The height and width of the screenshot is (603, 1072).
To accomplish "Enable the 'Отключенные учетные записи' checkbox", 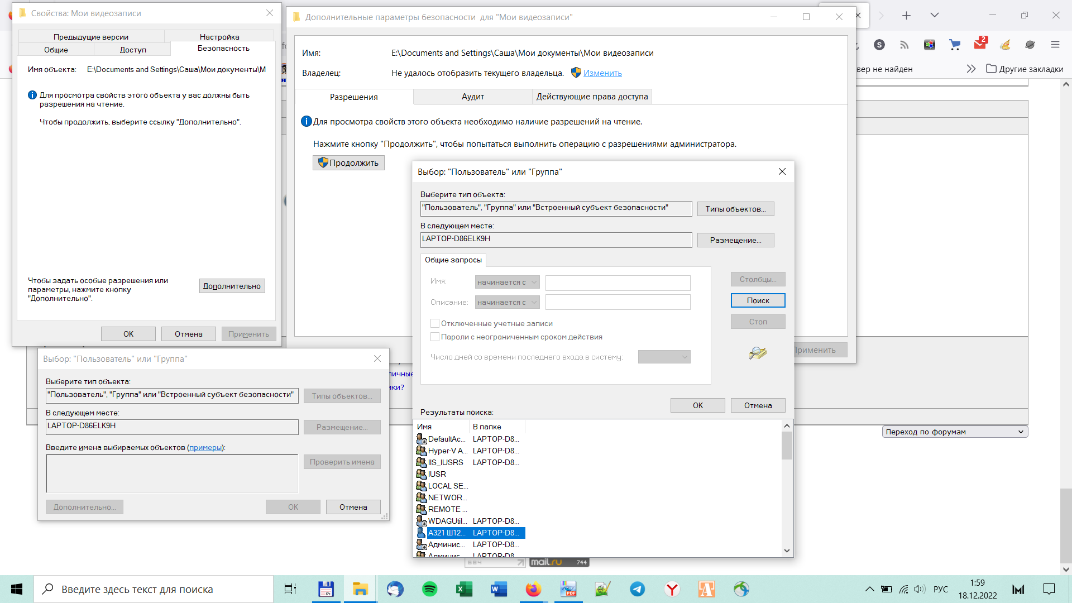I will [x=435, y=323].
